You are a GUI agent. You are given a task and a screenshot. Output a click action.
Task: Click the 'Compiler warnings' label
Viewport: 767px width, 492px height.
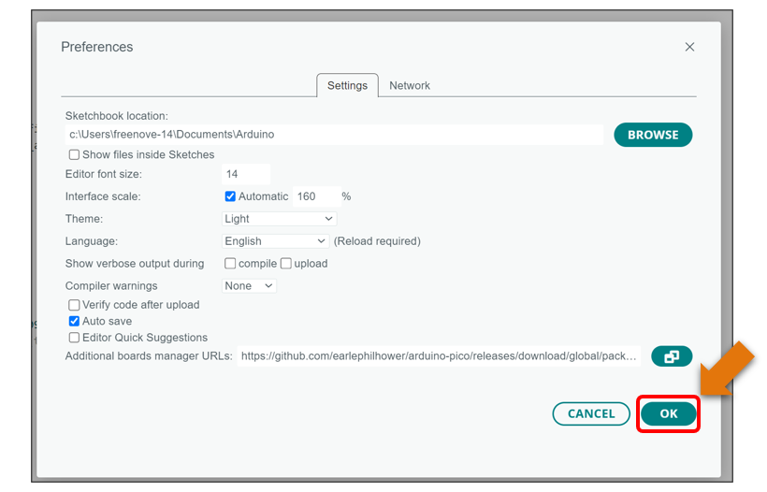tap(111, 285)
